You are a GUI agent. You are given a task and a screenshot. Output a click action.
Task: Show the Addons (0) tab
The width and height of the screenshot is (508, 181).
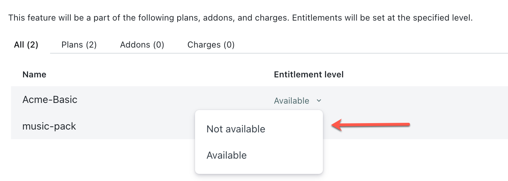[142, 45]
